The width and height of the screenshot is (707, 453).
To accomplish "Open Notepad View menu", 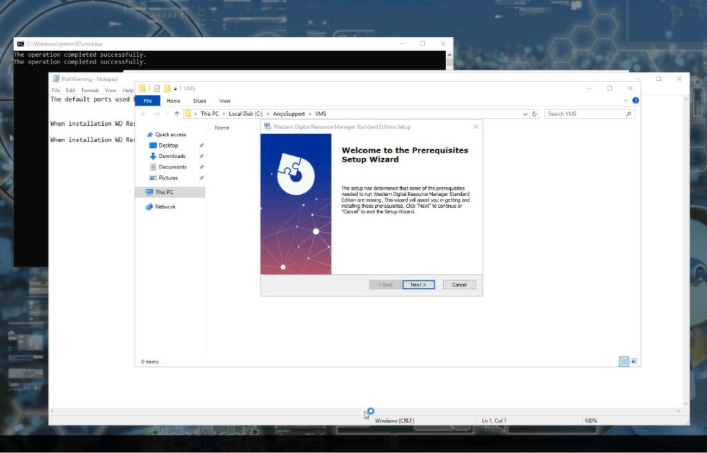I will point(110,90).
